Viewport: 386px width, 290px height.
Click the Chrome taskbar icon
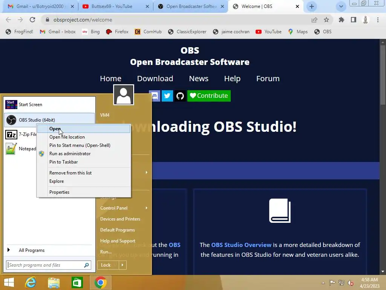[x=100, y=282]
